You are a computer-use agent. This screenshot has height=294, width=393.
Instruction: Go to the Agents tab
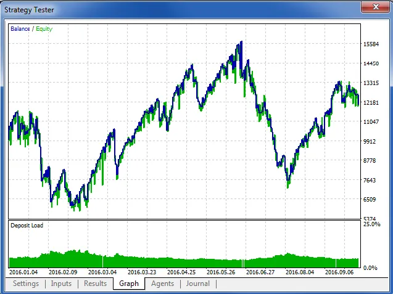click(163, 284)
